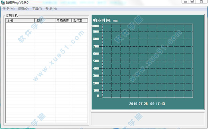Maximize the 超级Ping window
208x129 pixels.
pyautogui.click(x=192, y=1)
